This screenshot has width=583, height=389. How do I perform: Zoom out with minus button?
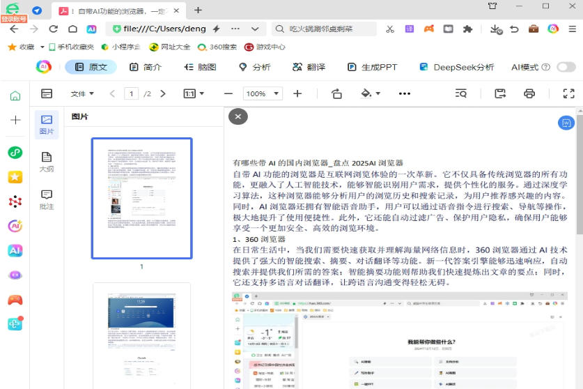[x=228, y=93]
